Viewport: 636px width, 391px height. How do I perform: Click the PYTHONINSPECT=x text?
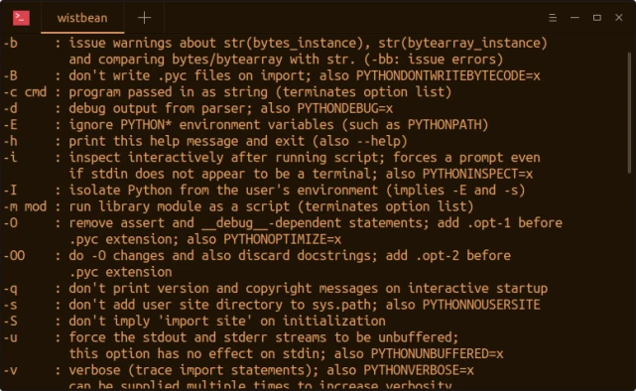(477, 174)
